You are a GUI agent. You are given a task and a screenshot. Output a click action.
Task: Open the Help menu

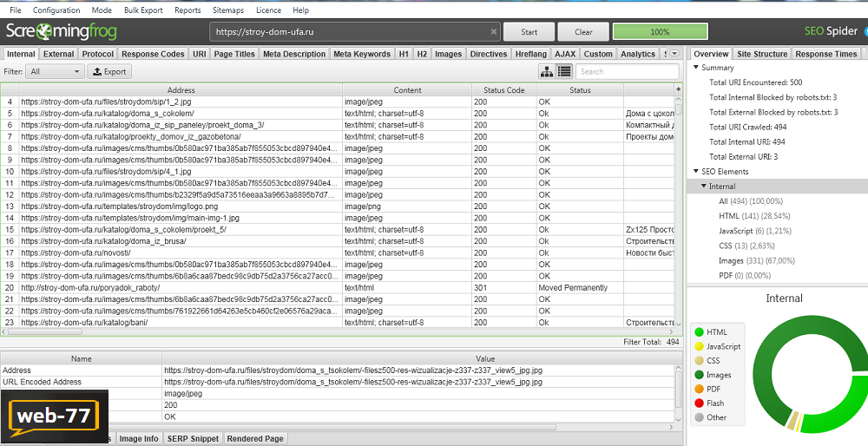(x=300, y=10)
